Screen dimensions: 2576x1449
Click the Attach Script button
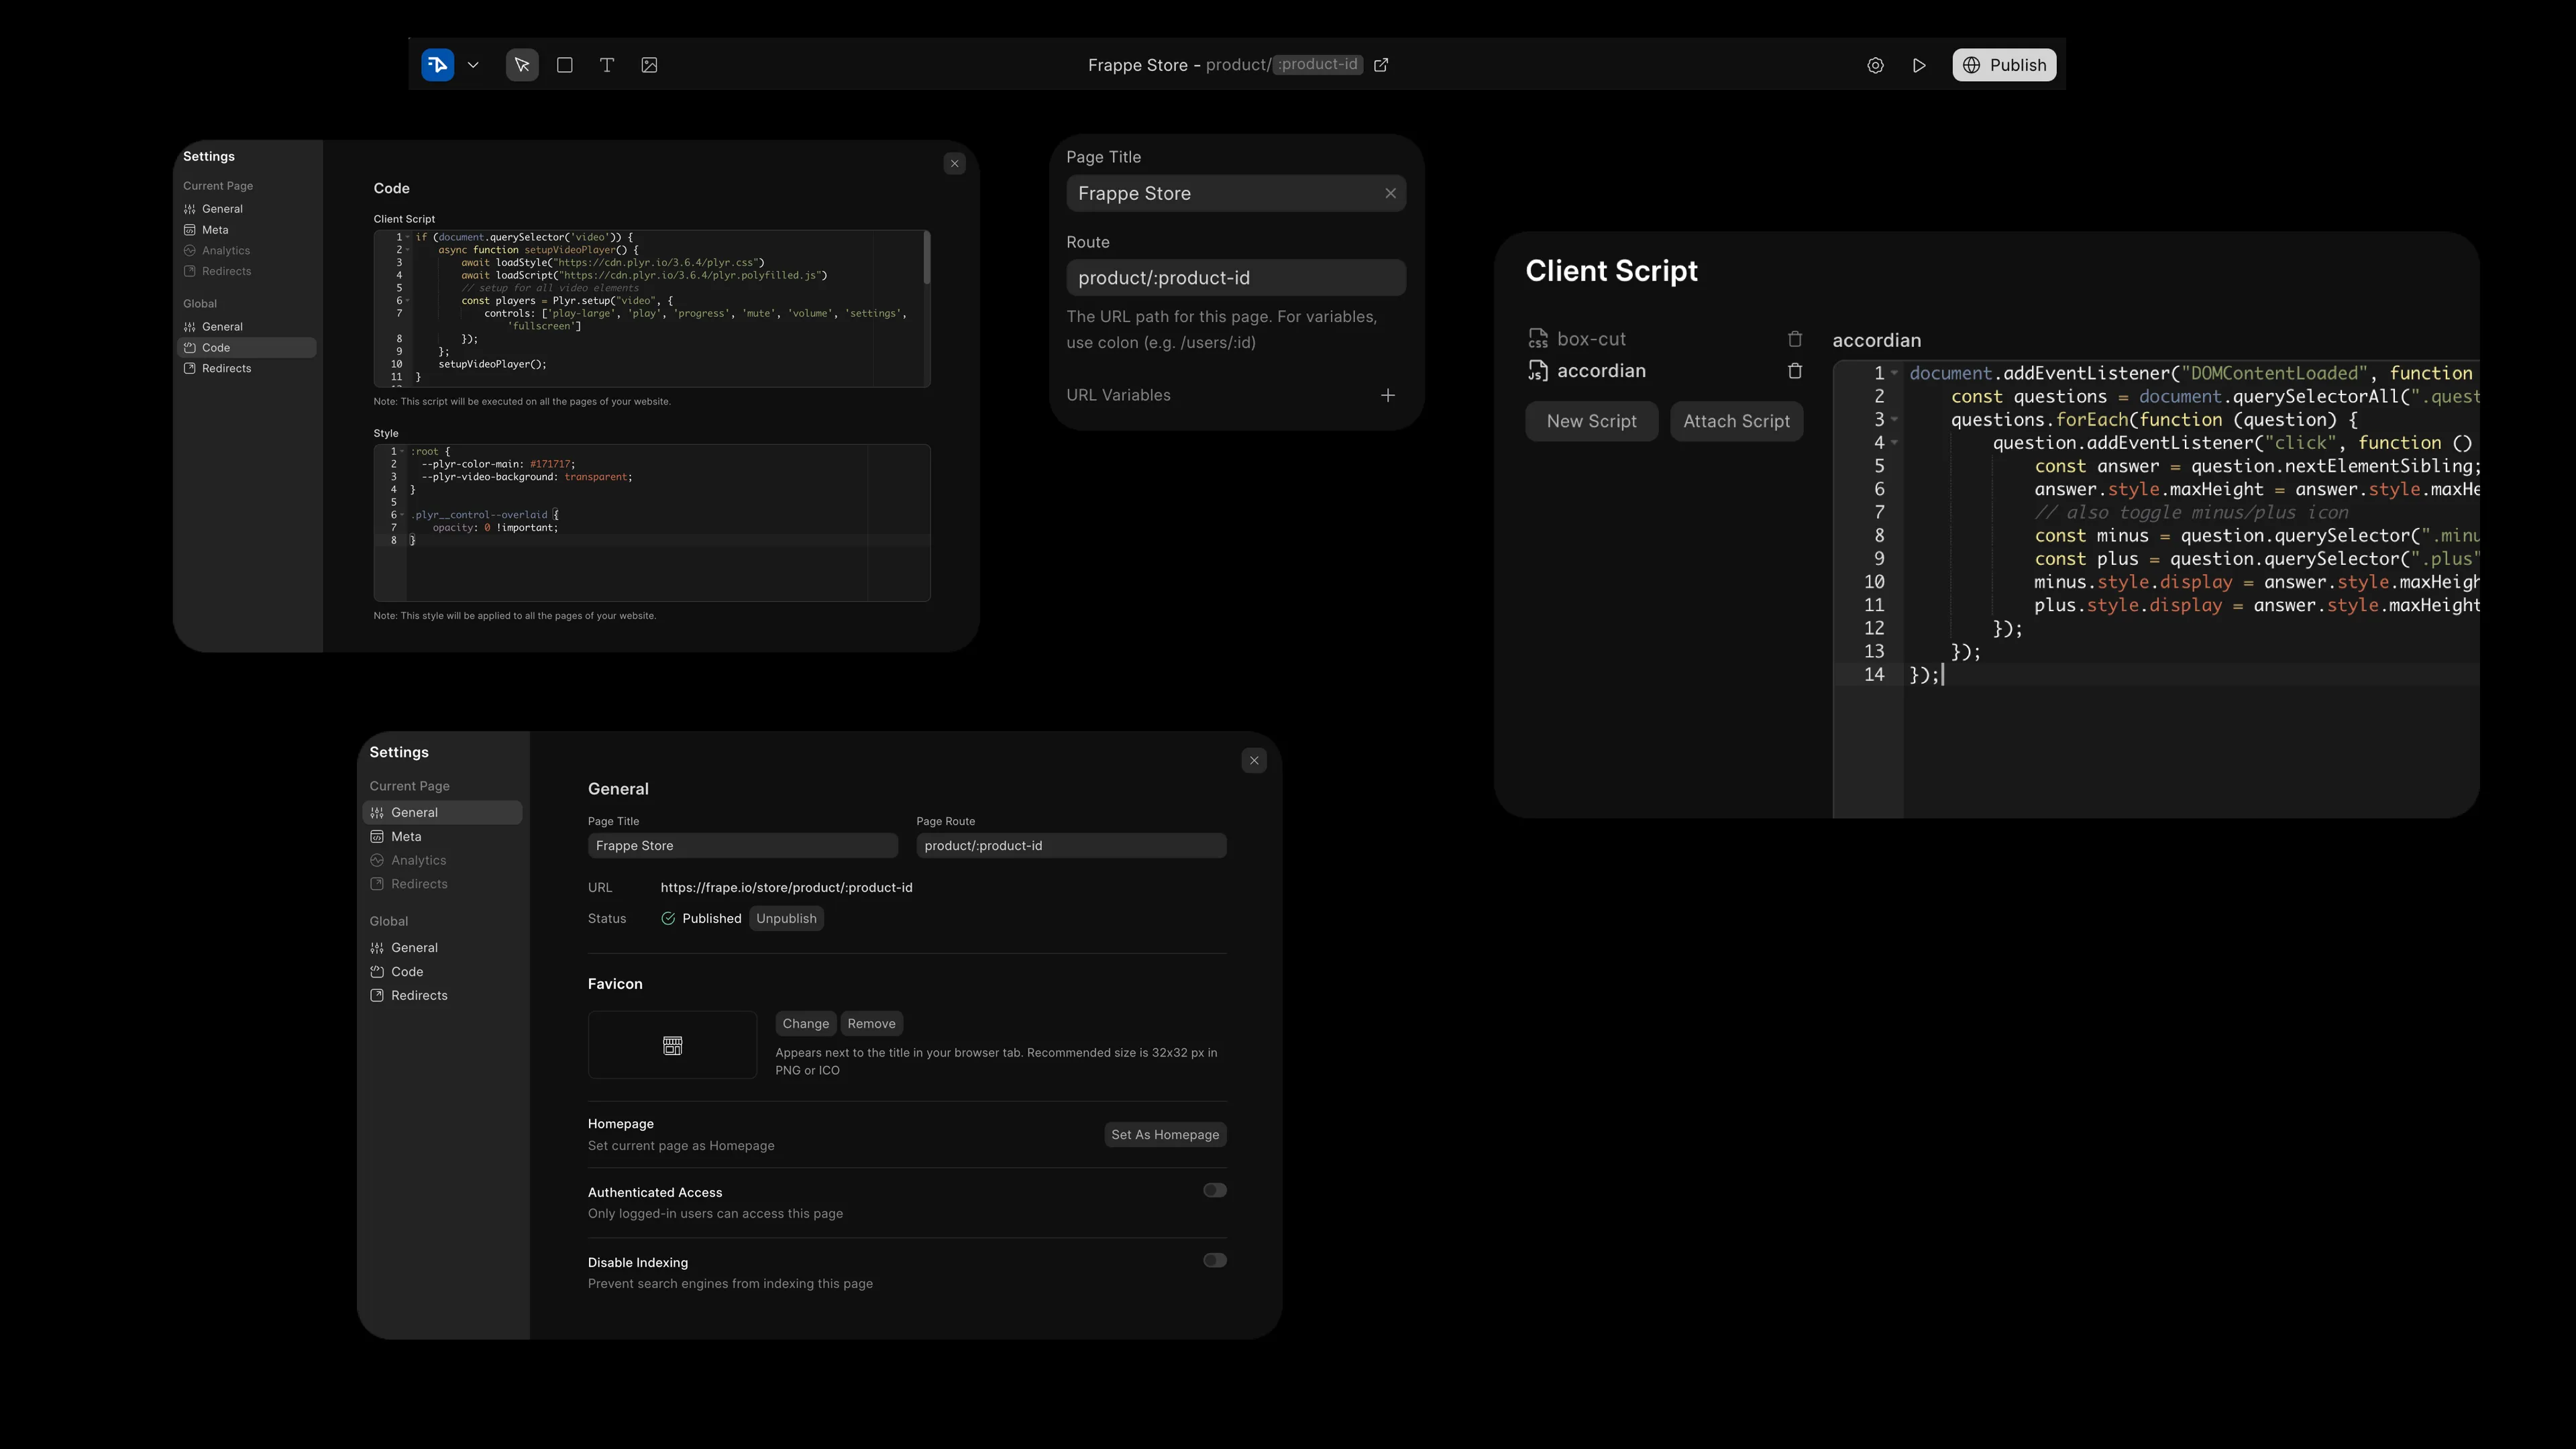(x=1737, y=421)
